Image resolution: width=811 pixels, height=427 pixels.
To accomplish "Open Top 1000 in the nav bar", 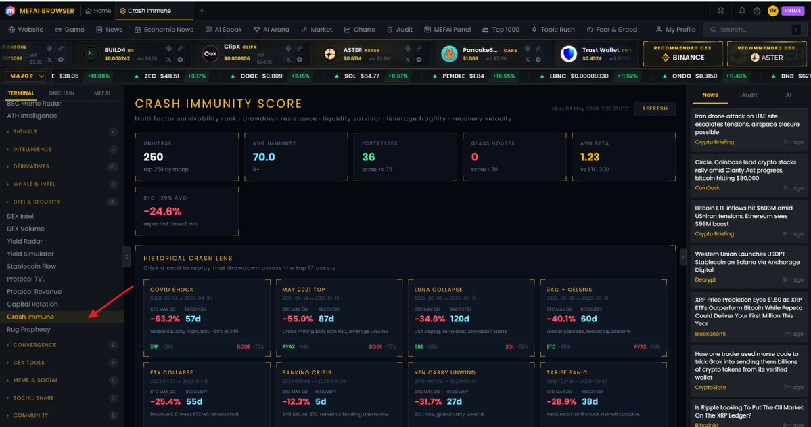I will 501,30.
